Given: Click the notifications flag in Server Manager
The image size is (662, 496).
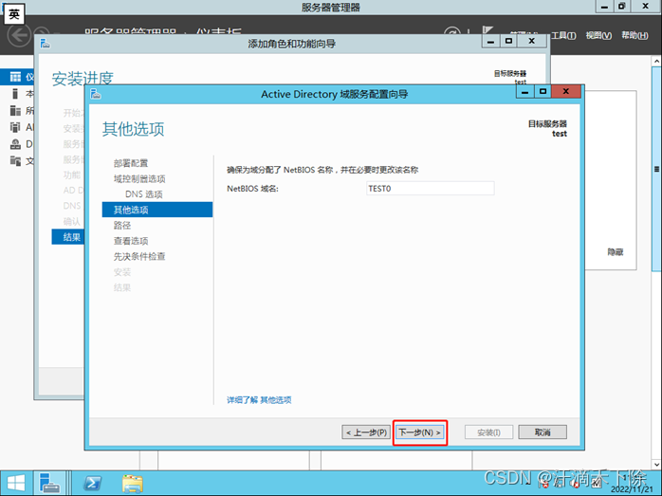Looking at the screenshot, I should [x=488, y=30].
